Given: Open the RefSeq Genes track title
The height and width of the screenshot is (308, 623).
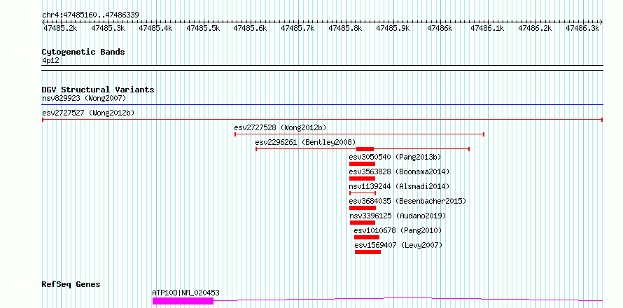Looking at the screenshot, I should [x=71, y=285].
